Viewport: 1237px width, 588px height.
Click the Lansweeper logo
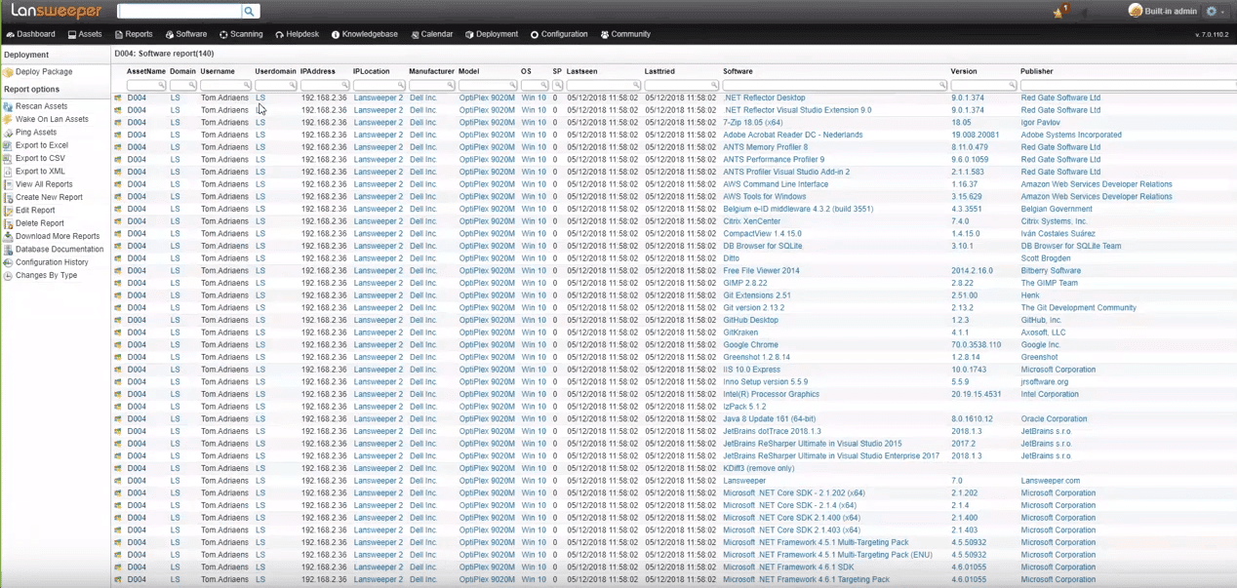click(x=56, y=12)
